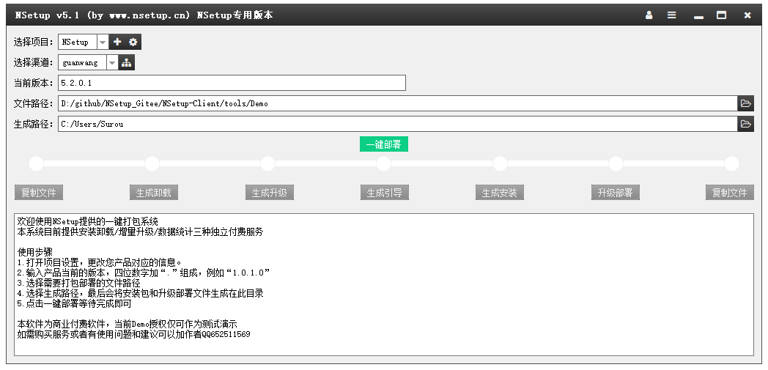
Task: Open the hamburger menu in title bar
Action: (671, 15)
